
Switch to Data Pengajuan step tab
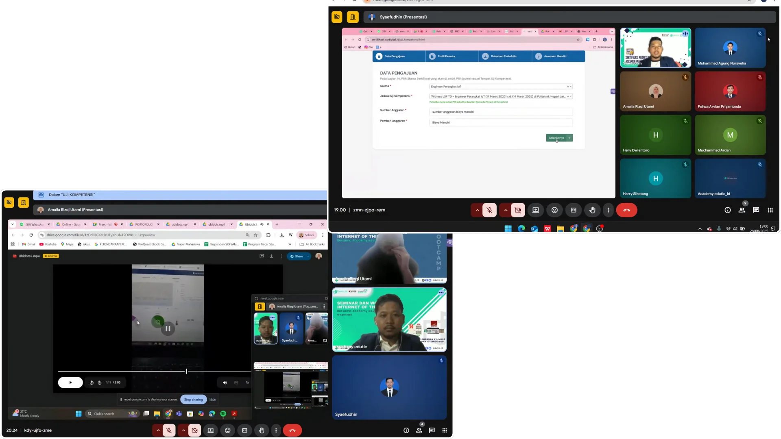pos(399,56)
